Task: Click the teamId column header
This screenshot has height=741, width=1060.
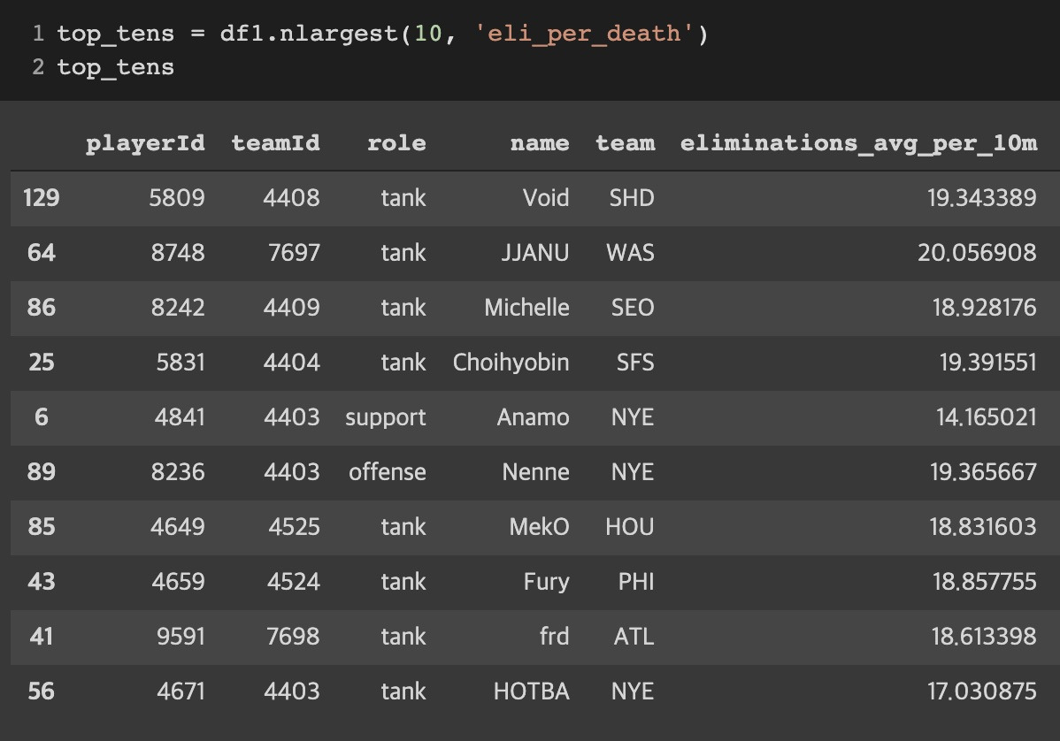Action: tap(276, 143)
